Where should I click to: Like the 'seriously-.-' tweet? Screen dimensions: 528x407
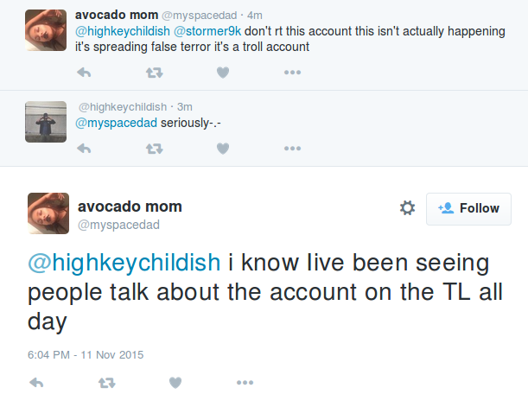tap(223, 148)
